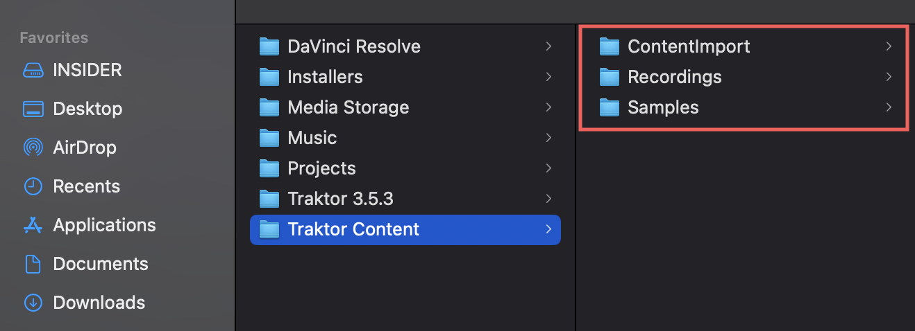Open the AirDrop sidebar icon
Image resolution: width=915 pixels, height=331 pixels.
click(33, 147)
